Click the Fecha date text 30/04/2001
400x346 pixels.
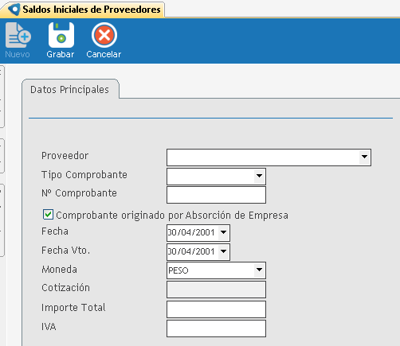pos(191,232)
